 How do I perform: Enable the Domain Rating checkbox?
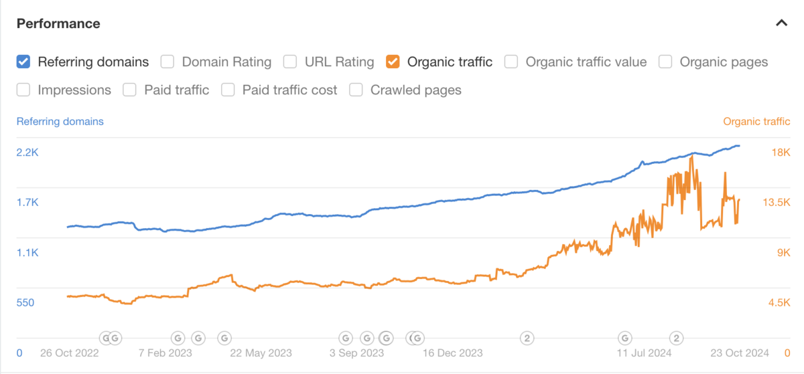(167, 62)
